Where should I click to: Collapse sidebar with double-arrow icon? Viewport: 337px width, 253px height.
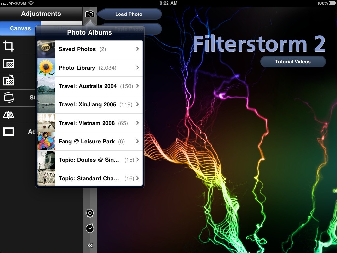[x=90, y=245]
